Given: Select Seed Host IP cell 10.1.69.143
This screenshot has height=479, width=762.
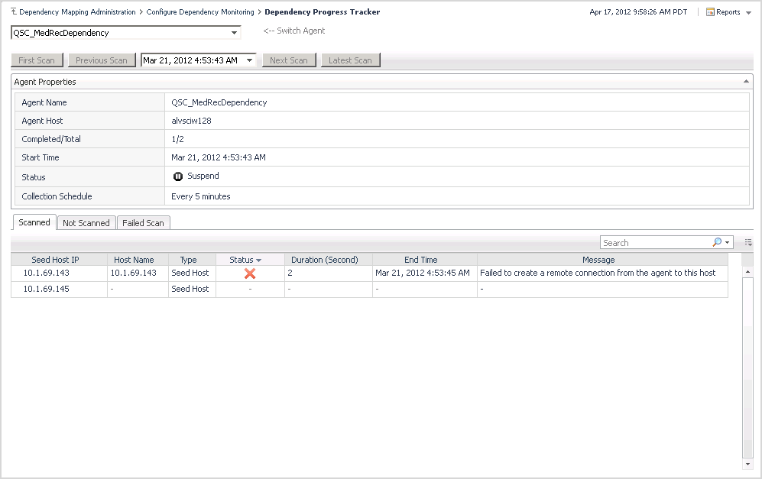Looking at the screenshot, I should coord(46,273).
